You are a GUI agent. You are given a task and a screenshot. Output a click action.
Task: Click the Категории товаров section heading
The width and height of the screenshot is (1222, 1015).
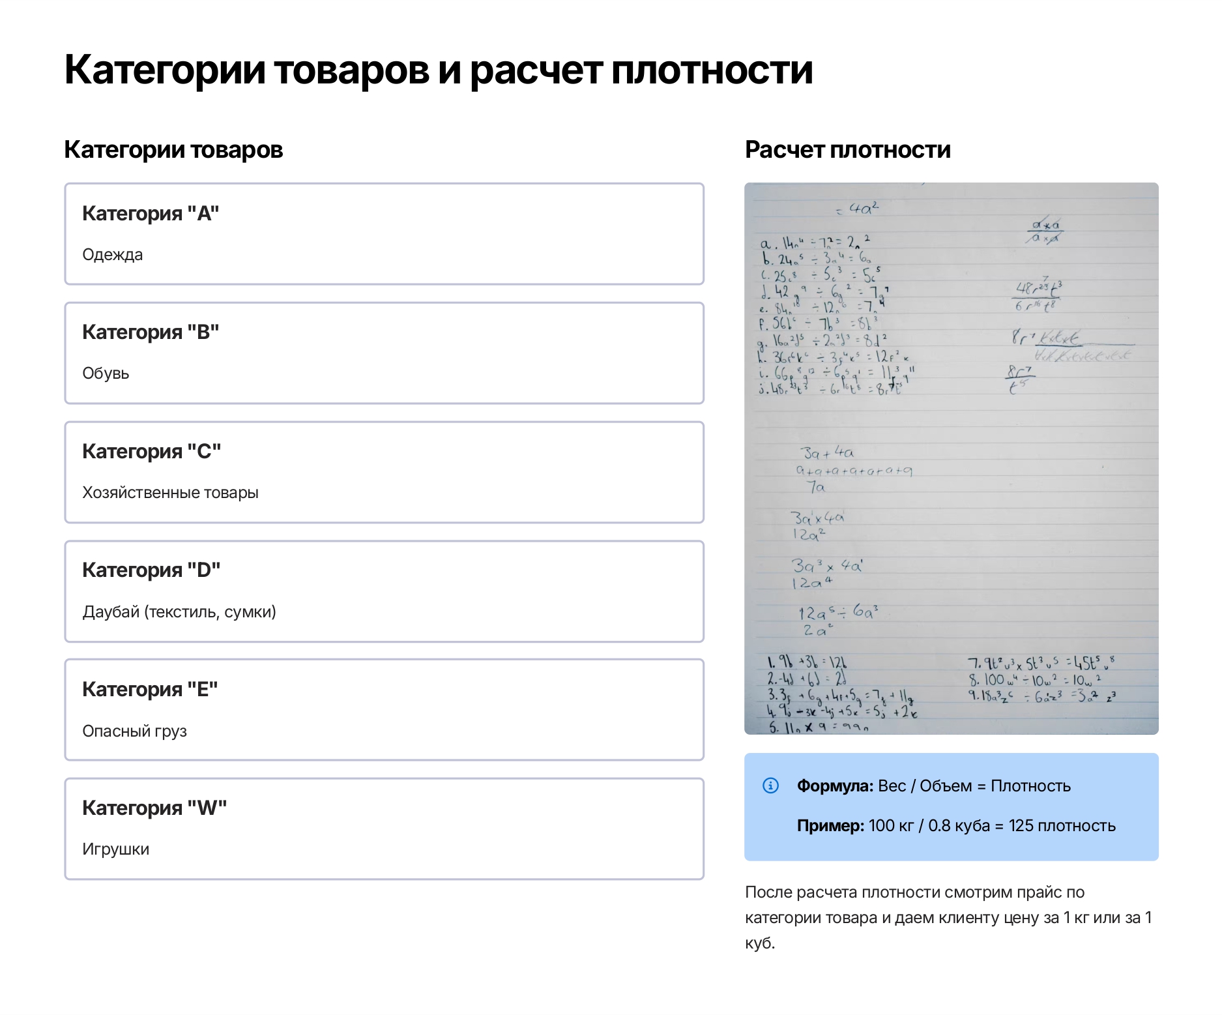coord(173,150)
